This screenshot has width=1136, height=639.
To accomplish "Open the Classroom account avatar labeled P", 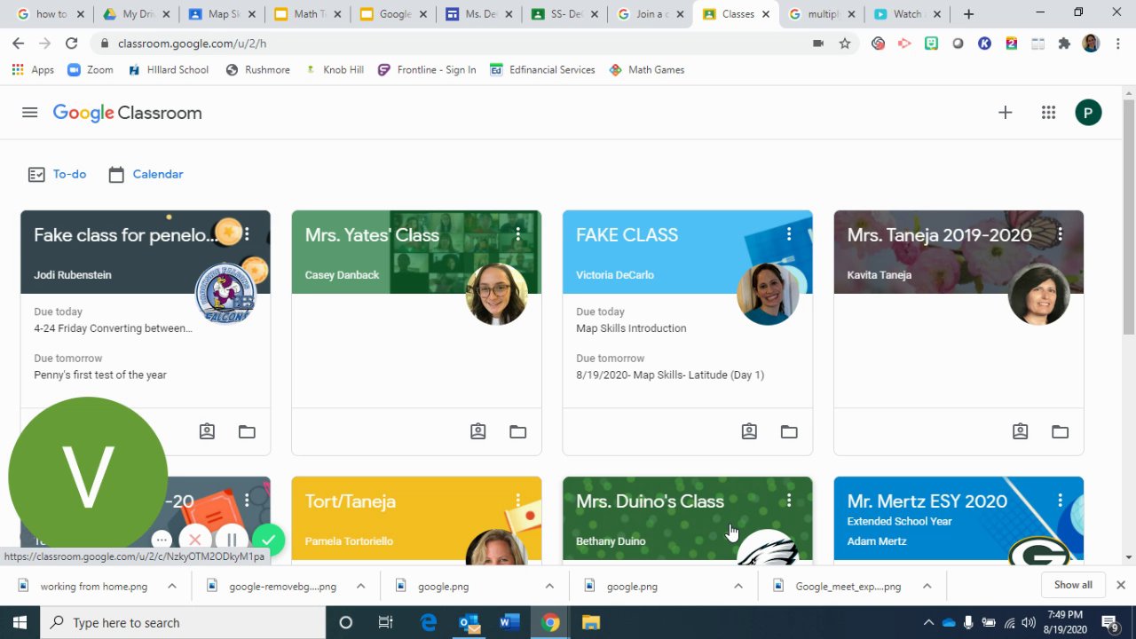I will point(1088,113).
